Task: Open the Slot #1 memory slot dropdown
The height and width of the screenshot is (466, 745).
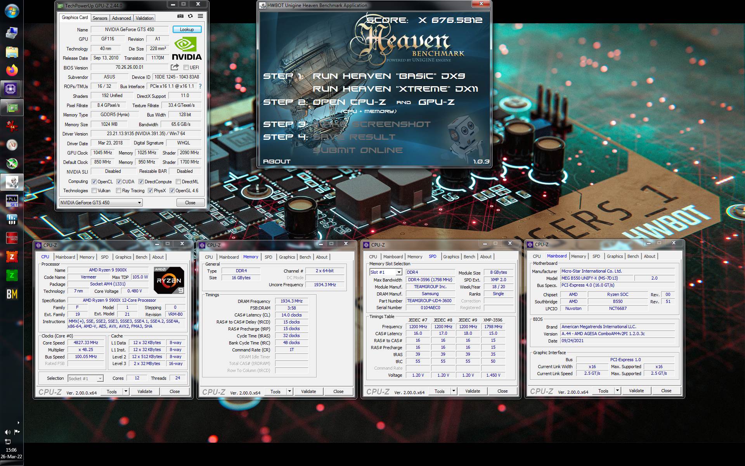Action: point(386,272)
